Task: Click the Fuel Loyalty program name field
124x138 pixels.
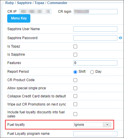Action: [95, 134]
